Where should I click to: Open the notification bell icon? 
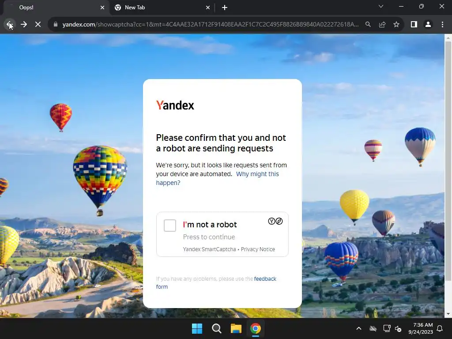[x=440, y=328]
